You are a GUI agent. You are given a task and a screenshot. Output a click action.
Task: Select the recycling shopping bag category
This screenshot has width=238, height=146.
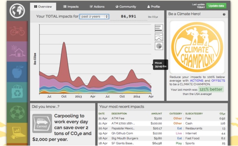pos(17,92)
